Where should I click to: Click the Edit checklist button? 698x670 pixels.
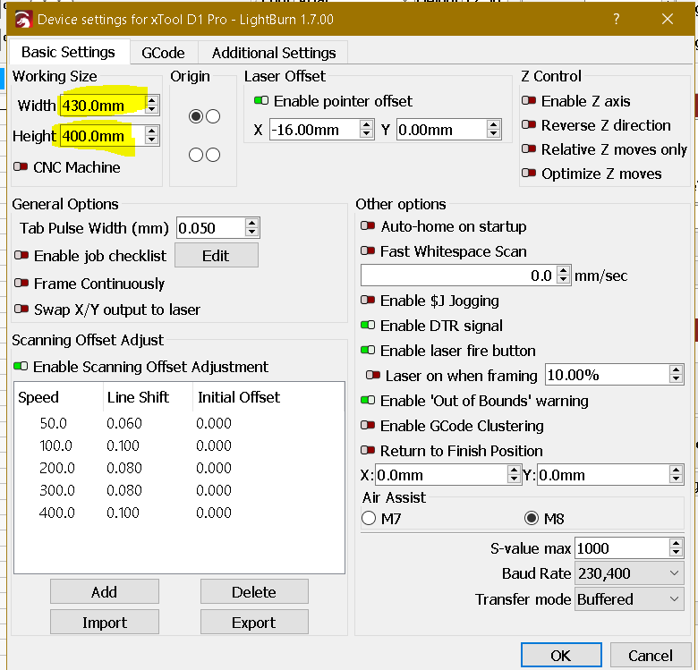click(x=216, y=255)
